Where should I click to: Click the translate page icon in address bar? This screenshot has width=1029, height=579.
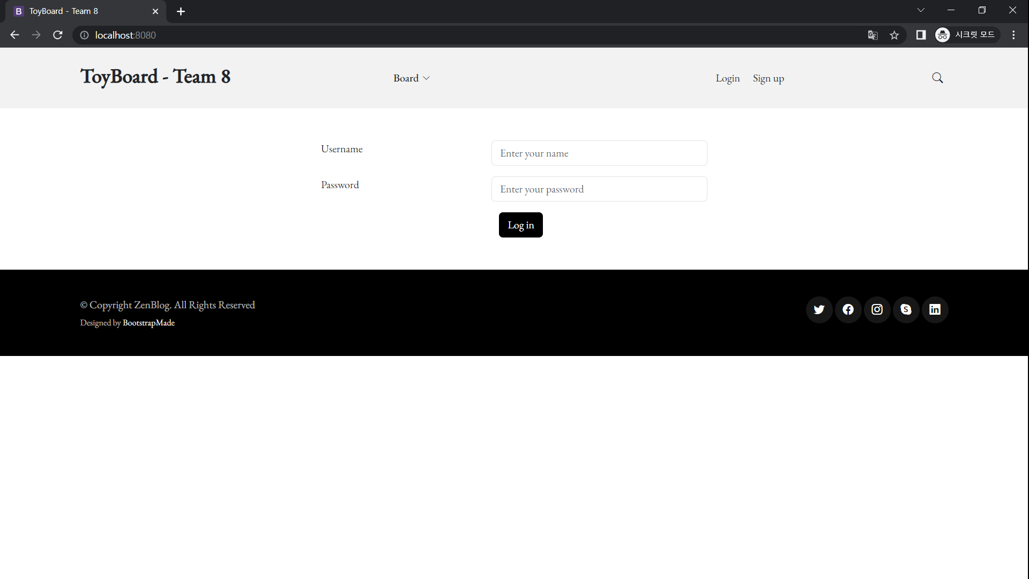[873, 35]
